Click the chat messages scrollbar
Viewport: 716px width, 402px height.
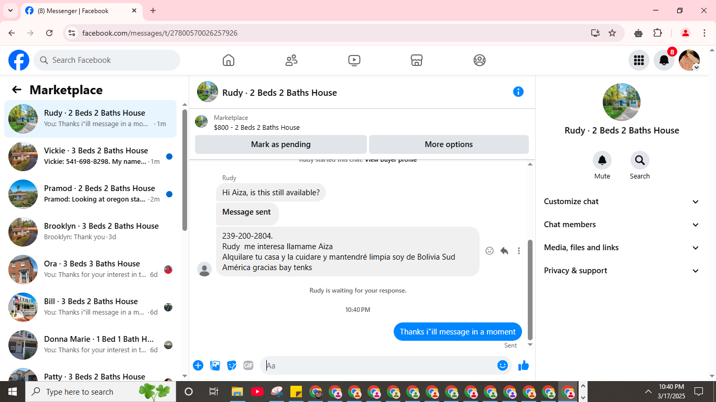click(x=530, y=290)
